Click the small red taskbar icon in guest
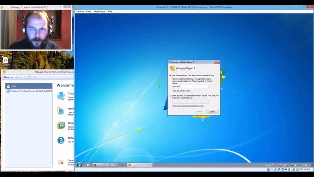Screen dimensions: 314x177 point(122,165)
